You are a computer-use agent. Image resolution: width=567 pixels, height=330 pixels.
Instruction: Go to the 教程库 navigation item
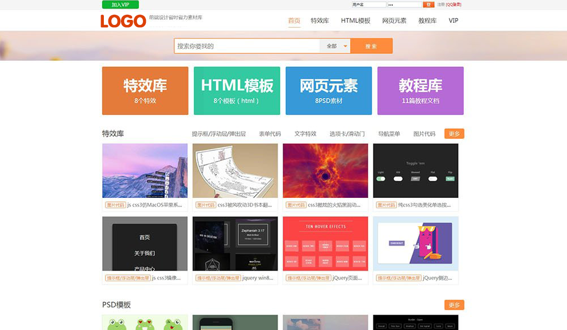pyautogui.click(x=427, y=21)
